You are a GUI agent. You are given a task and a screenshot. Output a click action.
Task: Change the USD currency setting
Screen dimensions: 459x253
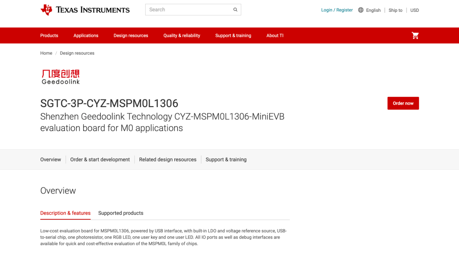(415, 10)
